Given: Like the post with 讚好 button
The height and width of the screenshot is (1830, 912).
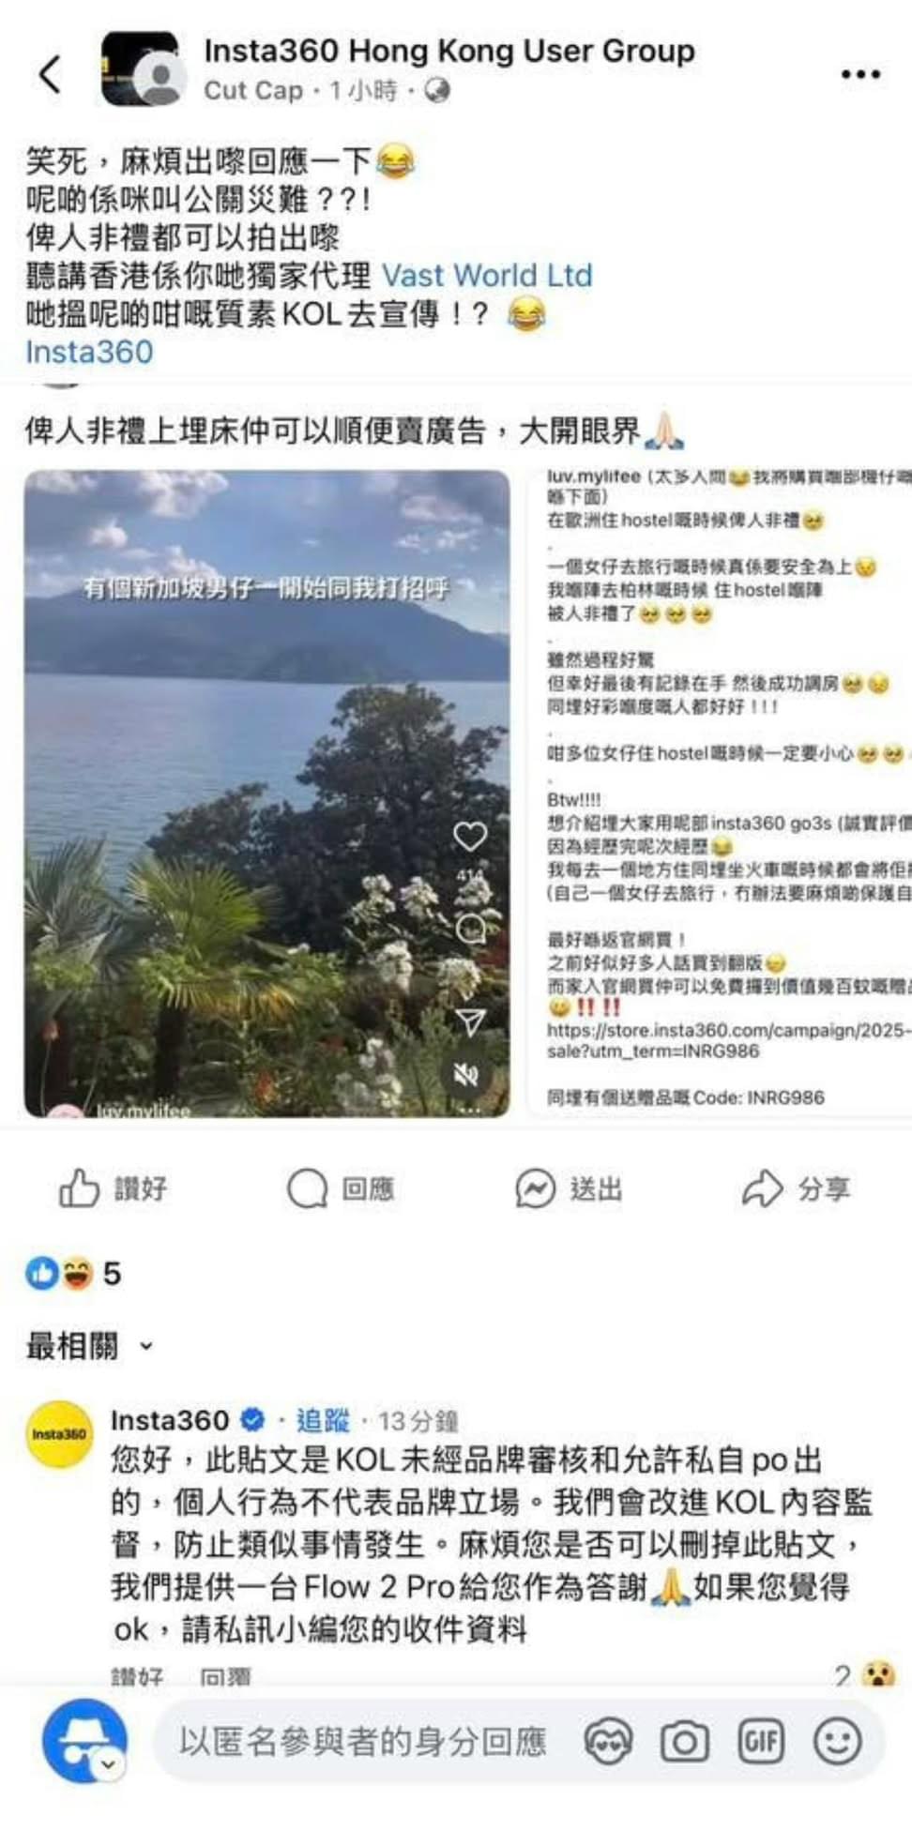Looking at the screenshot, I should click(114, 1188).
